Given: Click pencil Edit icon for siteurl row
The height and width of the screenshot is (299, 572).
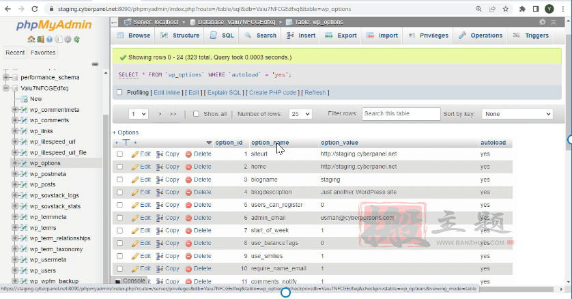Looking at the screenshot, I should point(135,154).
